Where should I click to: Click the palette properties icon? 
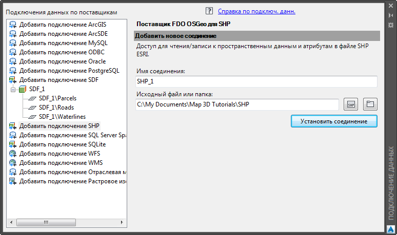point(391,25)
